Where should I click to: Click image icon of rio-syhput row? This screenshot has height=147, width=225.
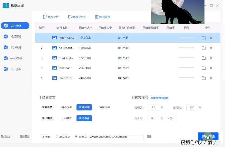54,48
